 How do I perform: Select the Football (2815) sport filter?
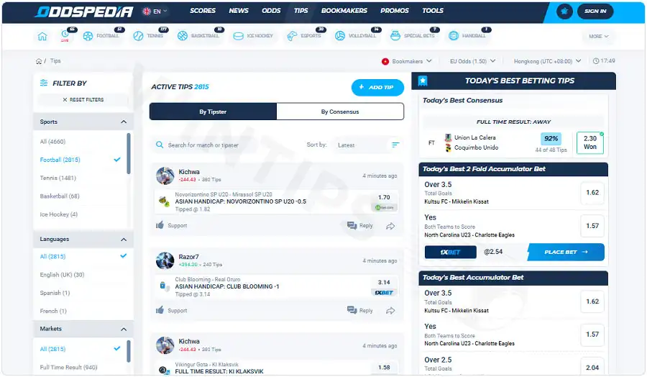[x=60, y=160]
